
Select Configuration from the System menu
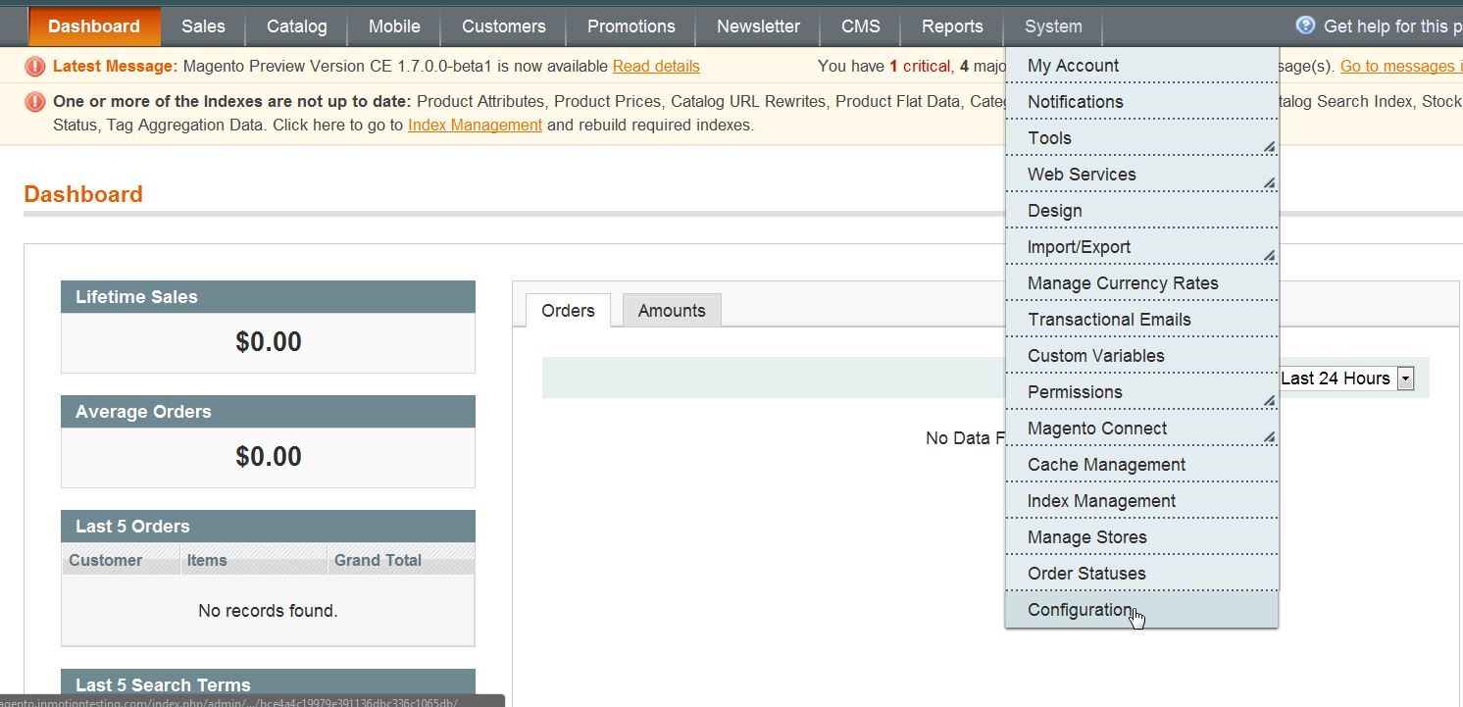[x=1079, y=610]
